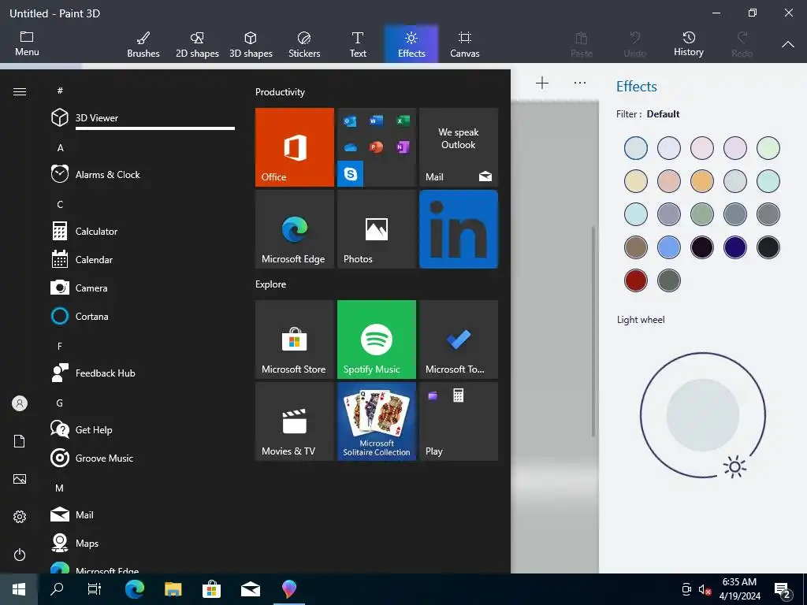The image size is (807, 605).
Task: Open Settings gear in the Start sidebar
Action: click(x=20, y=517)
